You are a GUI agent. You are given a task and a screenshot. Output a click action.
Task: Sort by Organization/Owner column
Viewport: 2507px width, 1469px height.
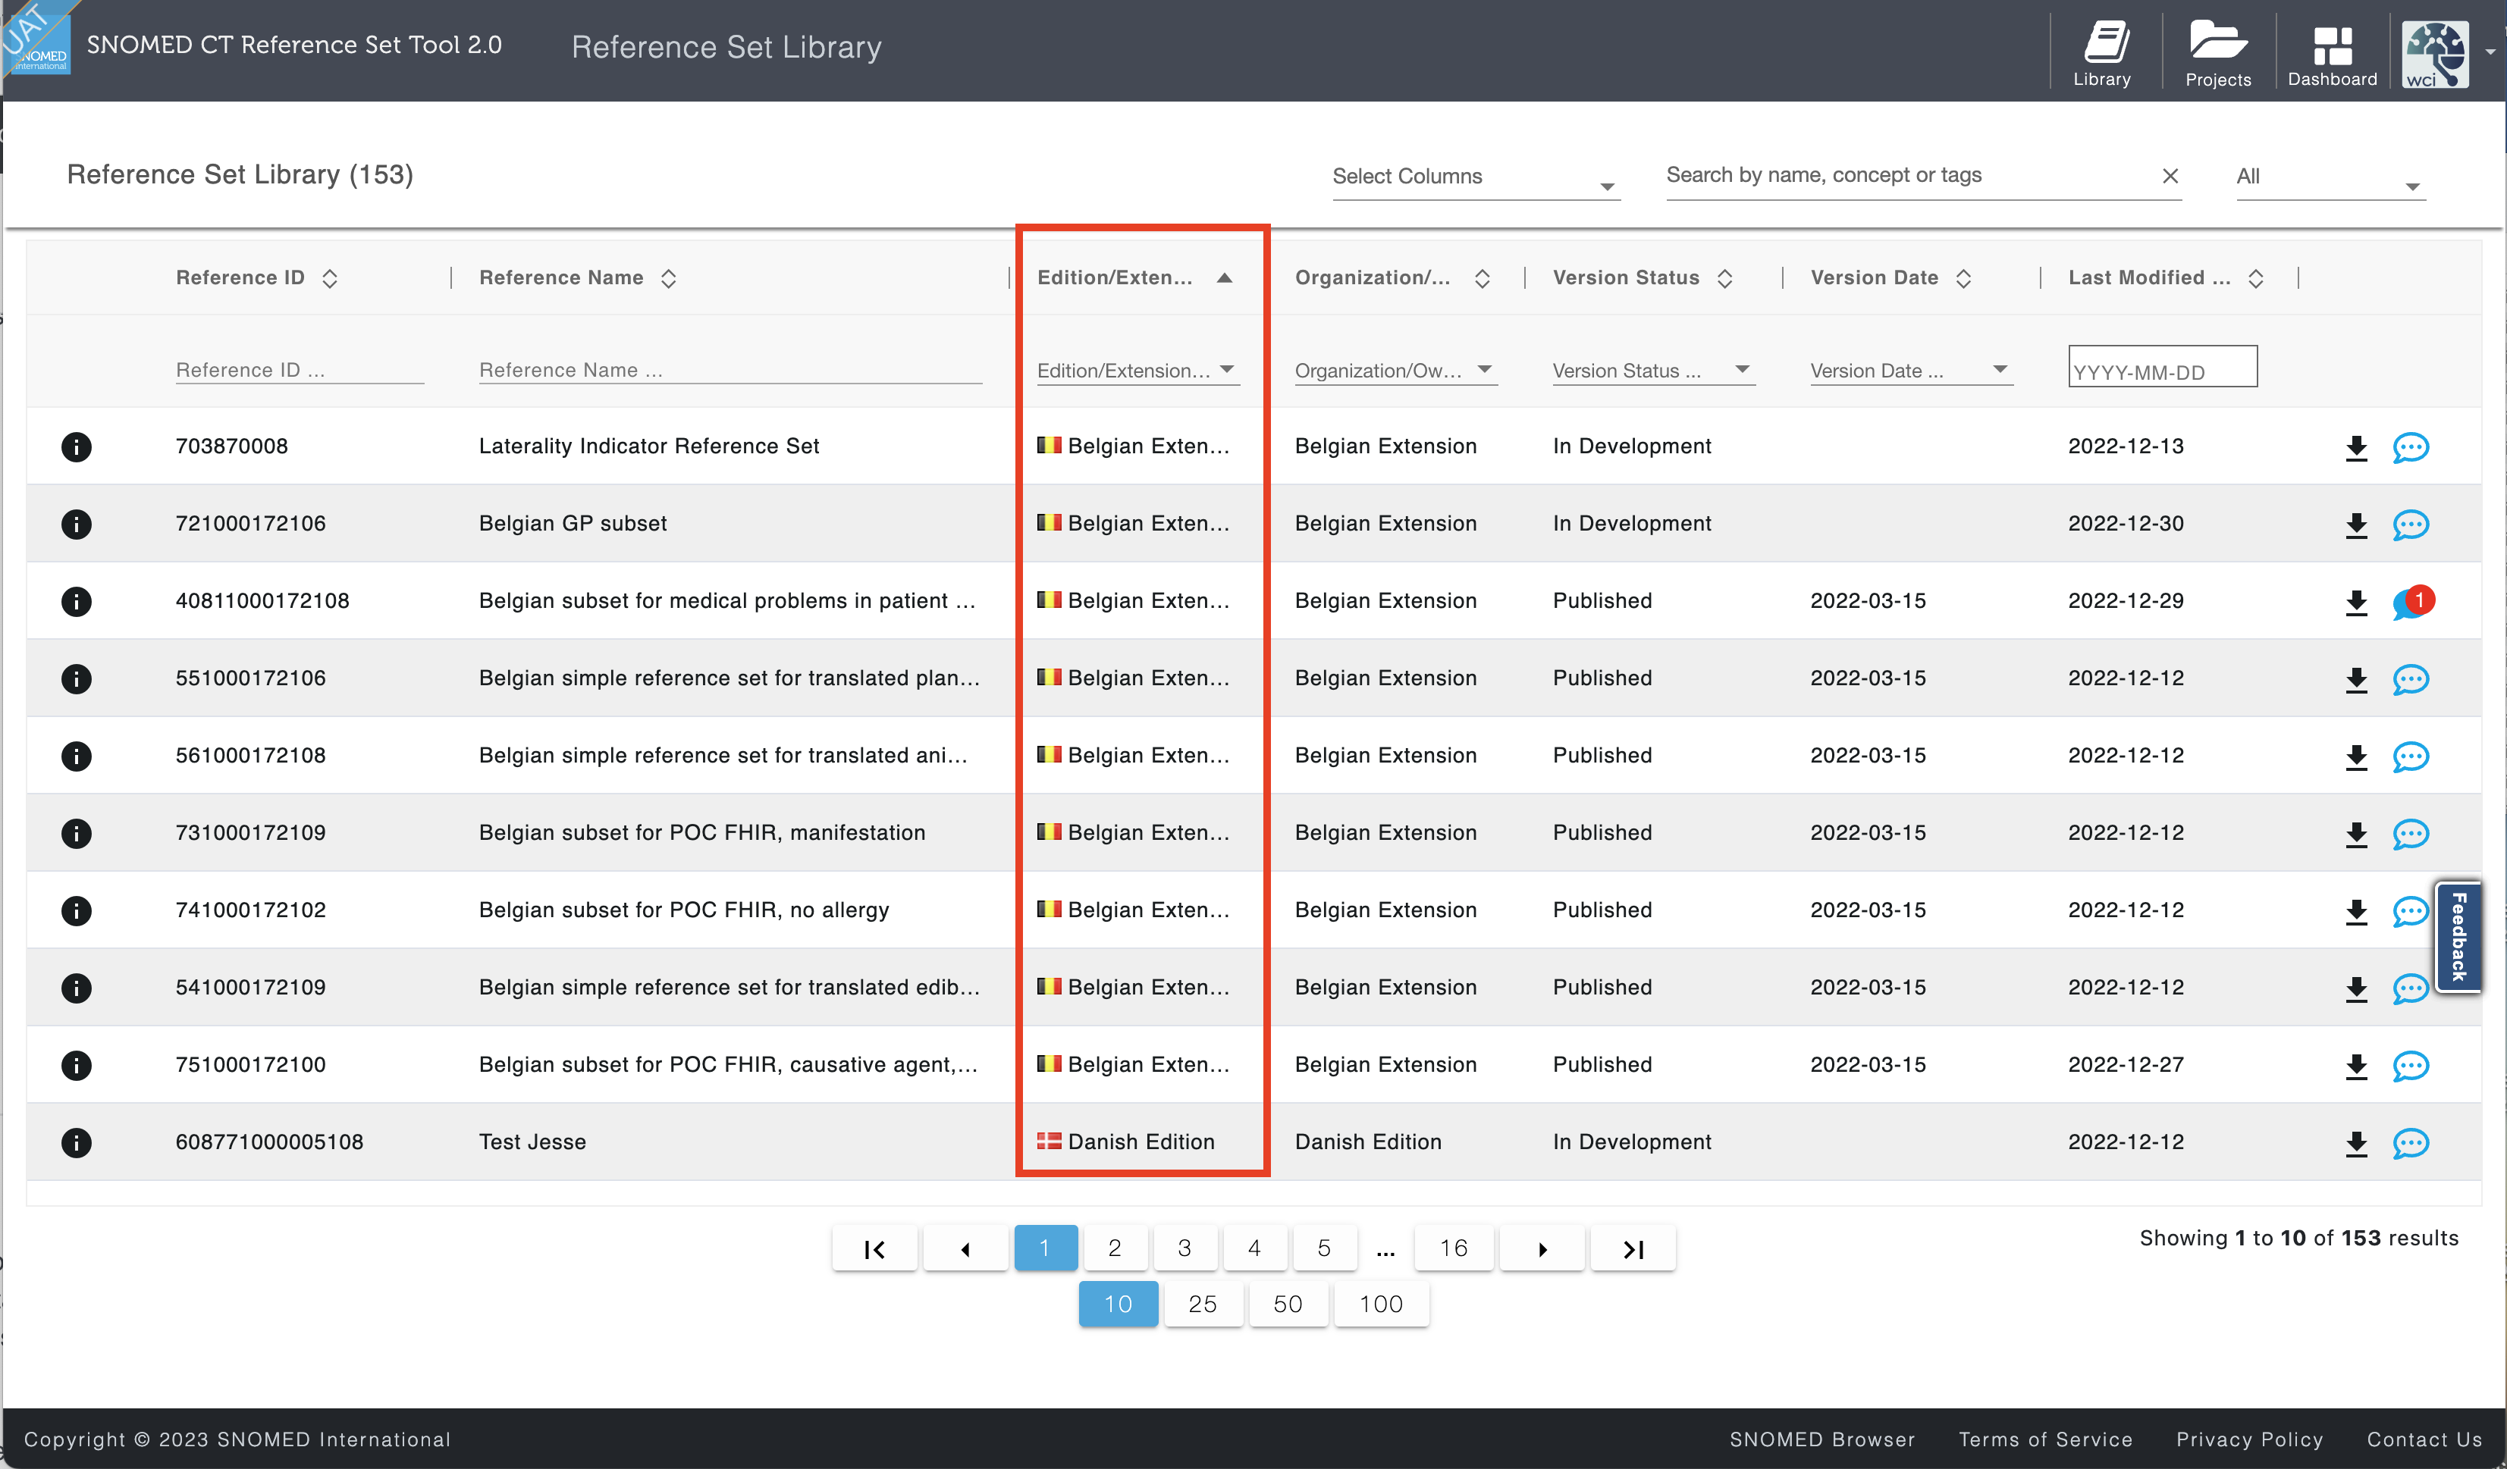tap(1483, 278)
